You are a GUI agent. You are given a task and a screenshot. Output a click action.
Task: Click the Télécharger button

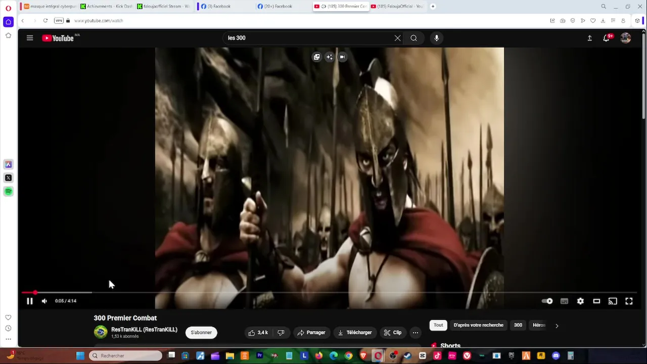tap(354, 332)
